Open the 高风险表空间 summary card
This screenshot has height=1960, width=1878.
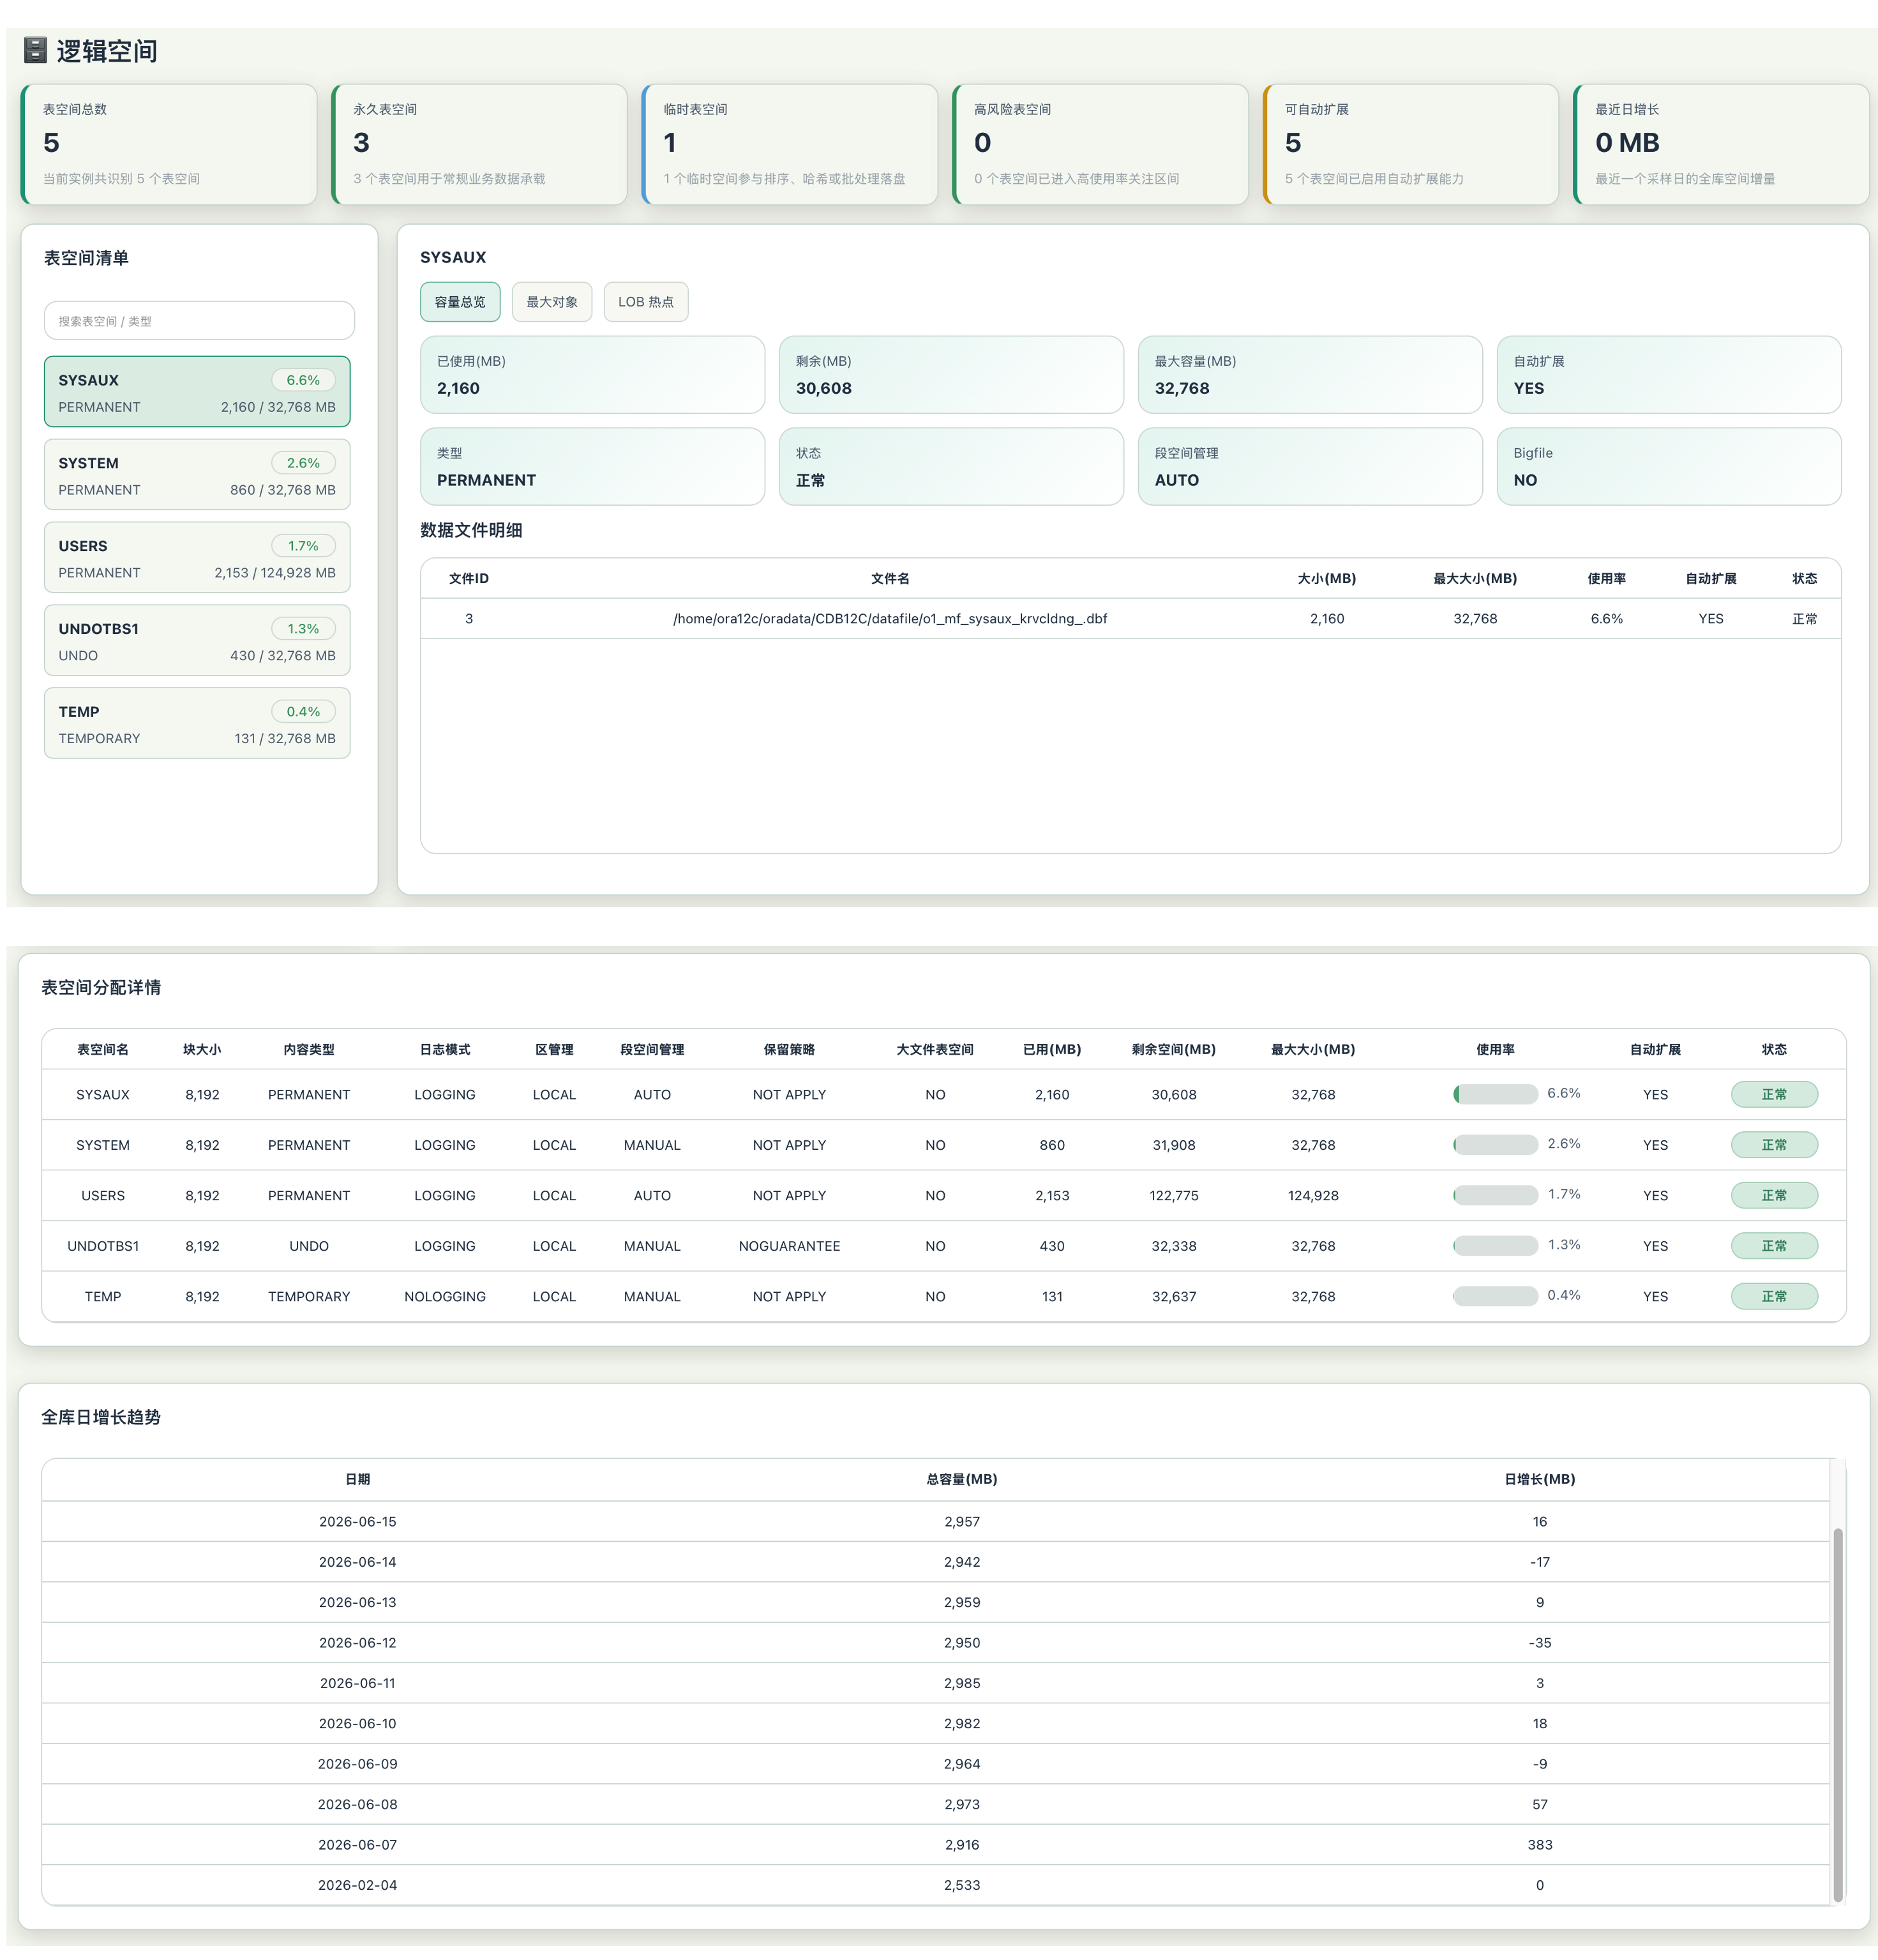pyautogui.click(x=1100, y=145)
